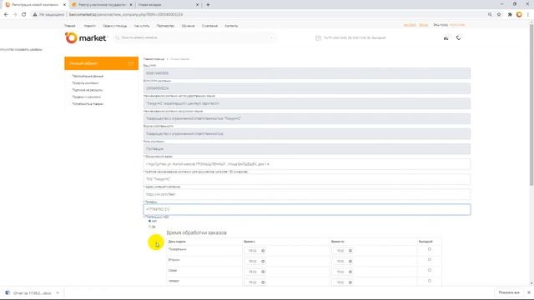Click the browser address bar URL
Screen dimensions: 534x300
pyautogui.click(x=126, y=15)
